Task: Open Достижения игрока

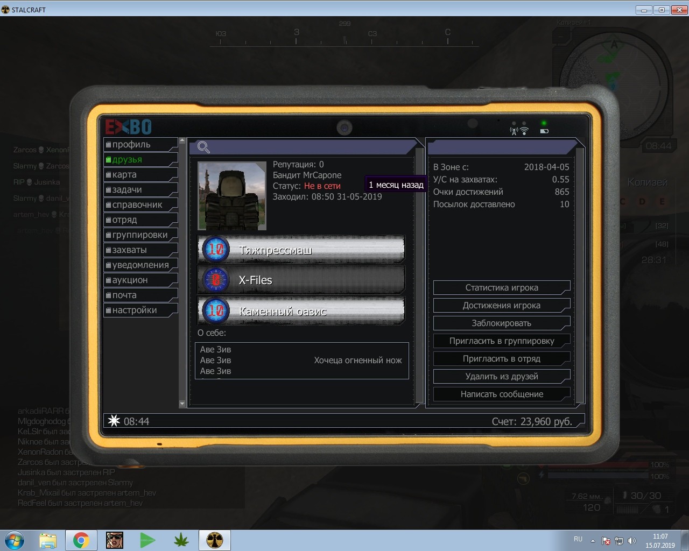Action: pyautogui.click(x=502, y=306)
